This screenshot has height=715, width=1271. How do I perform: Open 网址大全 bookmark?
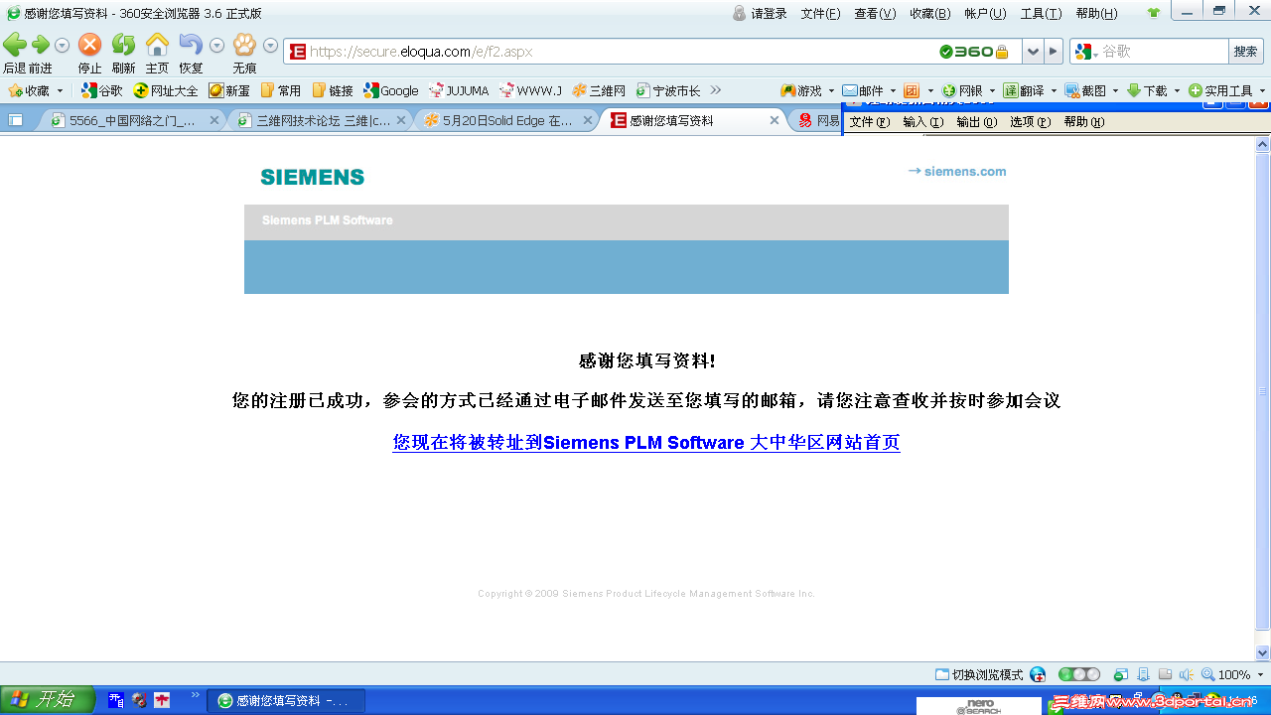(166, 90)
